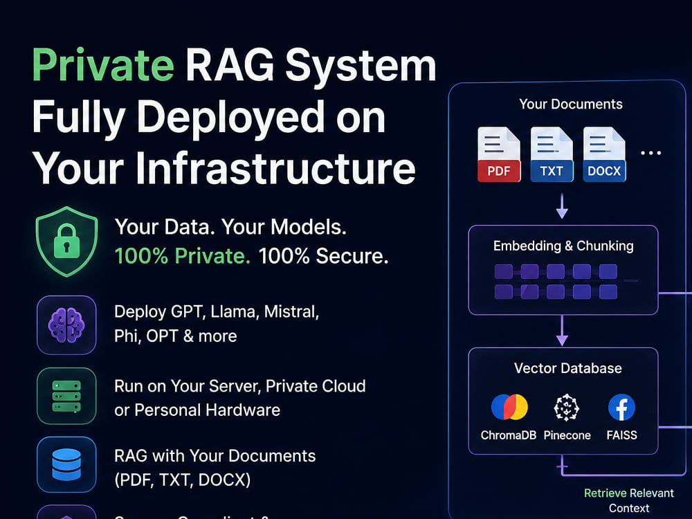Click the 'Private RAG System' headline
The height and width of the screenshot is (519, 692).
point(235,66)
